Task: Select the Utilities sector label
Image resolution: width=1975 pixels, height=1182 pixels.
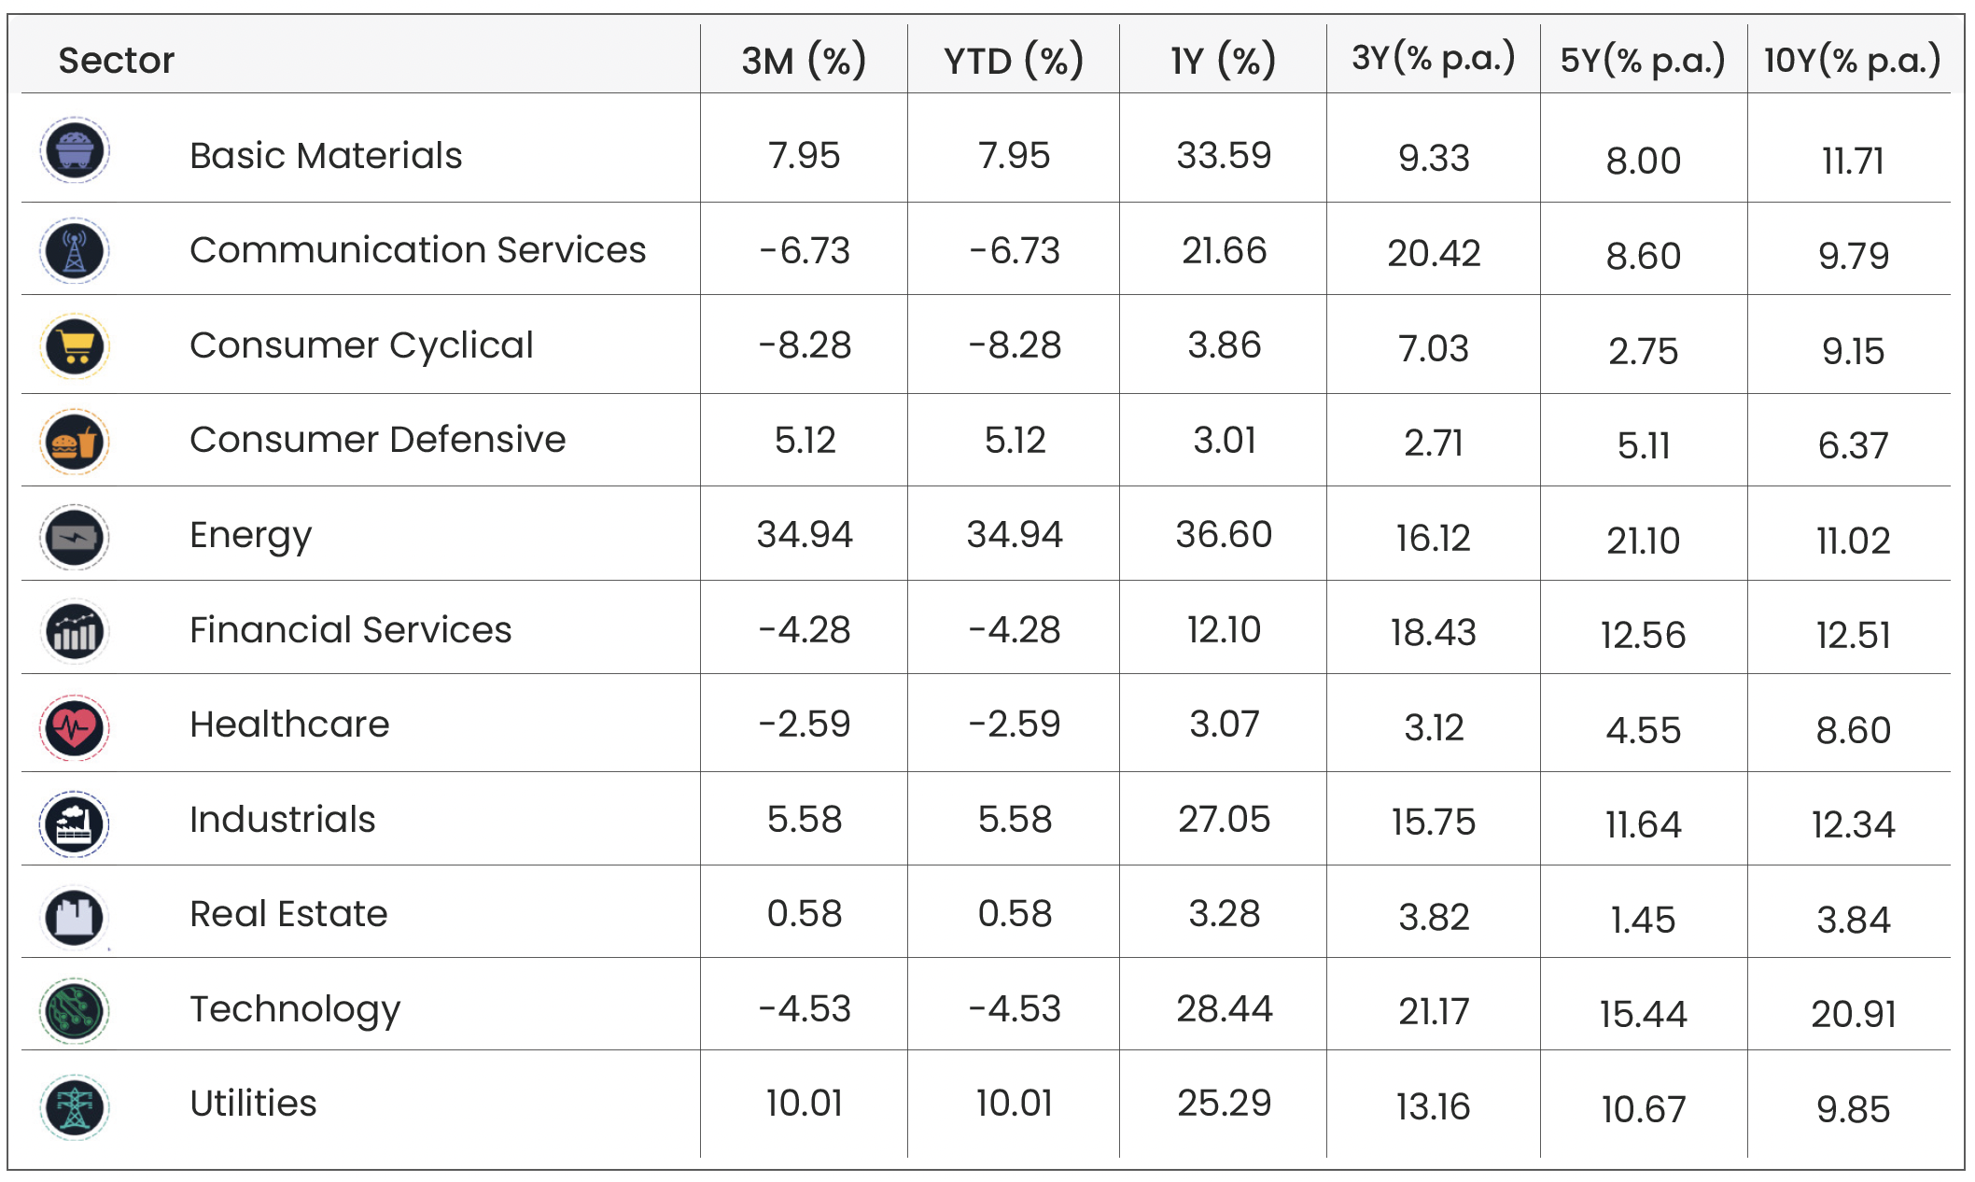Action: (x=253, y=1104)
